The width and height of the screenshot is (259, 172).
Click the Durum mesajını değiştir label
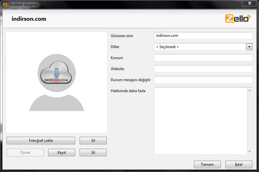tap(131, 80)
